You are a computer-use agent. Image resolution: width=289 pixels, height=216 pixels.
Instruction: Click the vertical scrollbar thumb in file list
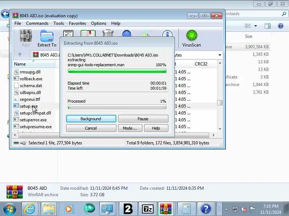pyautogui.click(x=220, y=103)
